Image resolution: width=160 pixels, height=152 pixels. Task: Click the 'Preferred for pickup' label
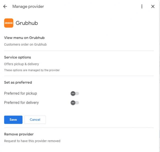(x=20, y=93)
